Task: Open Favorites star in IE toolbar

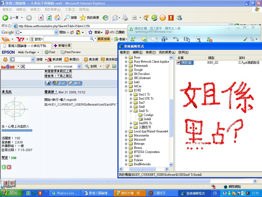Action: (x=89, y=18)
